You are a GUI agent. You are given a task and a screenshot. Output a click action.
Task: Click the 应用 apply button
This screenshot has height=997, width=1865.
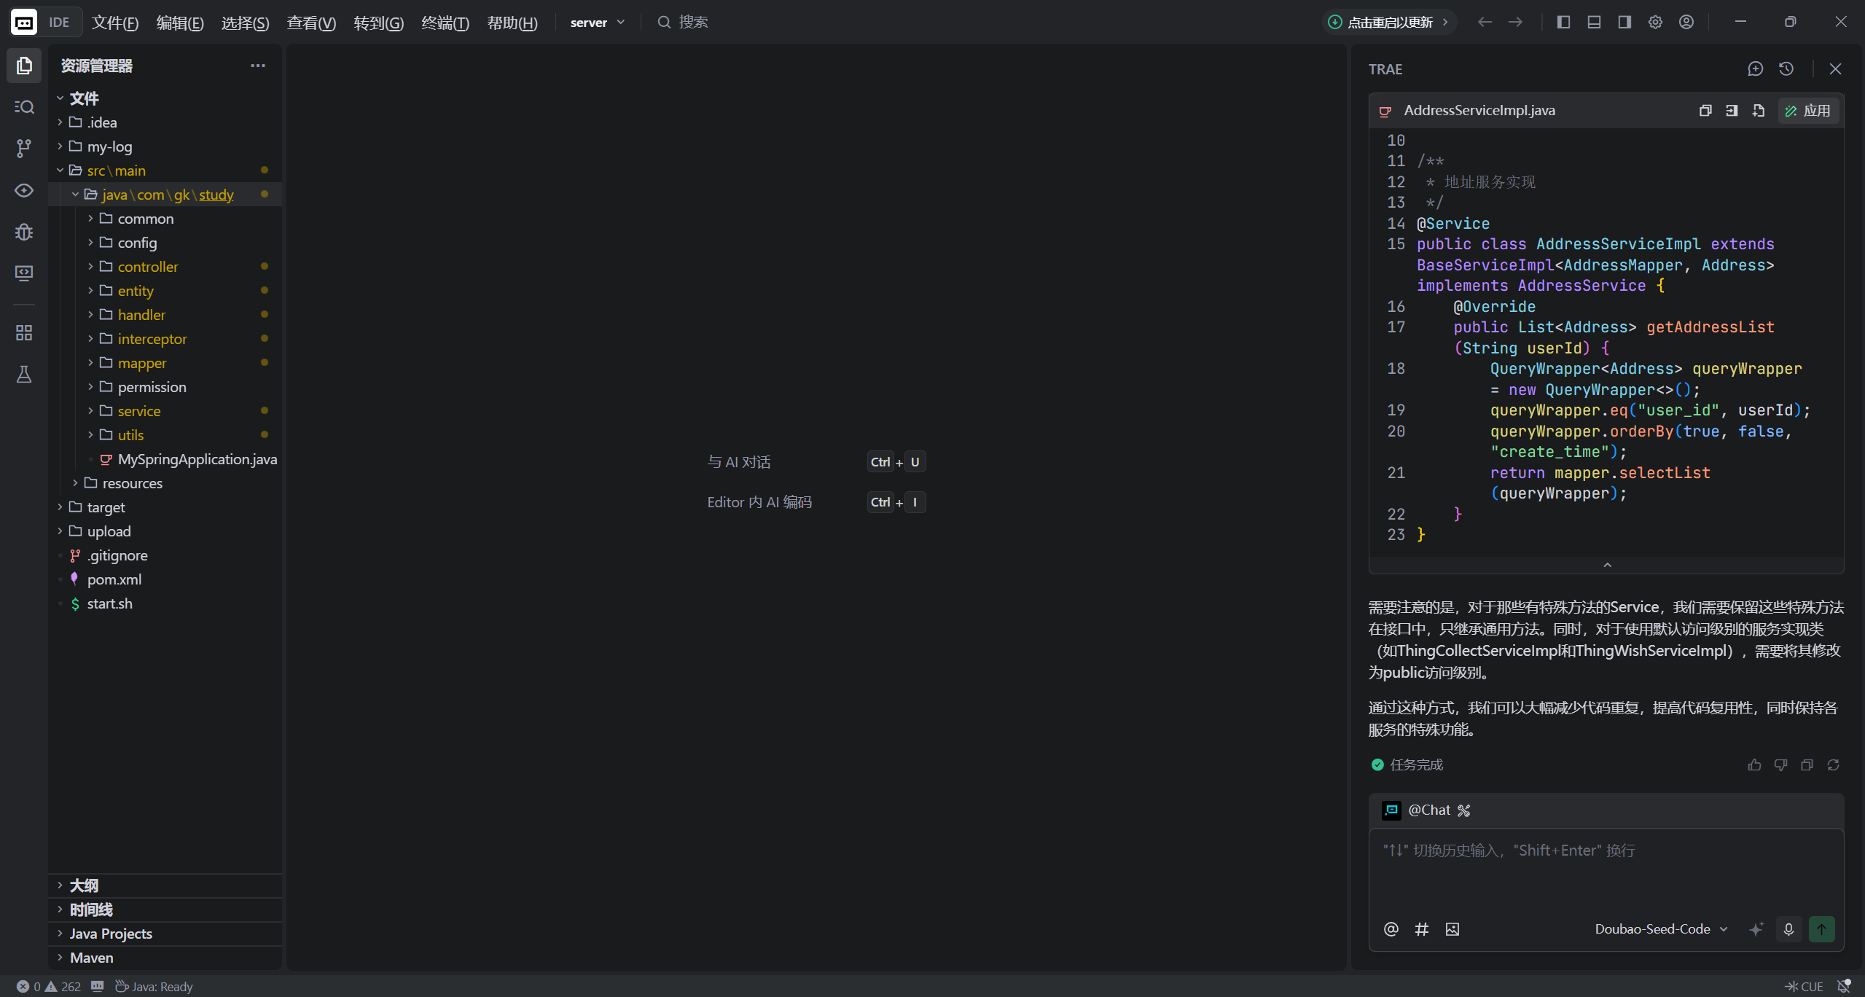click(1808, 111)
